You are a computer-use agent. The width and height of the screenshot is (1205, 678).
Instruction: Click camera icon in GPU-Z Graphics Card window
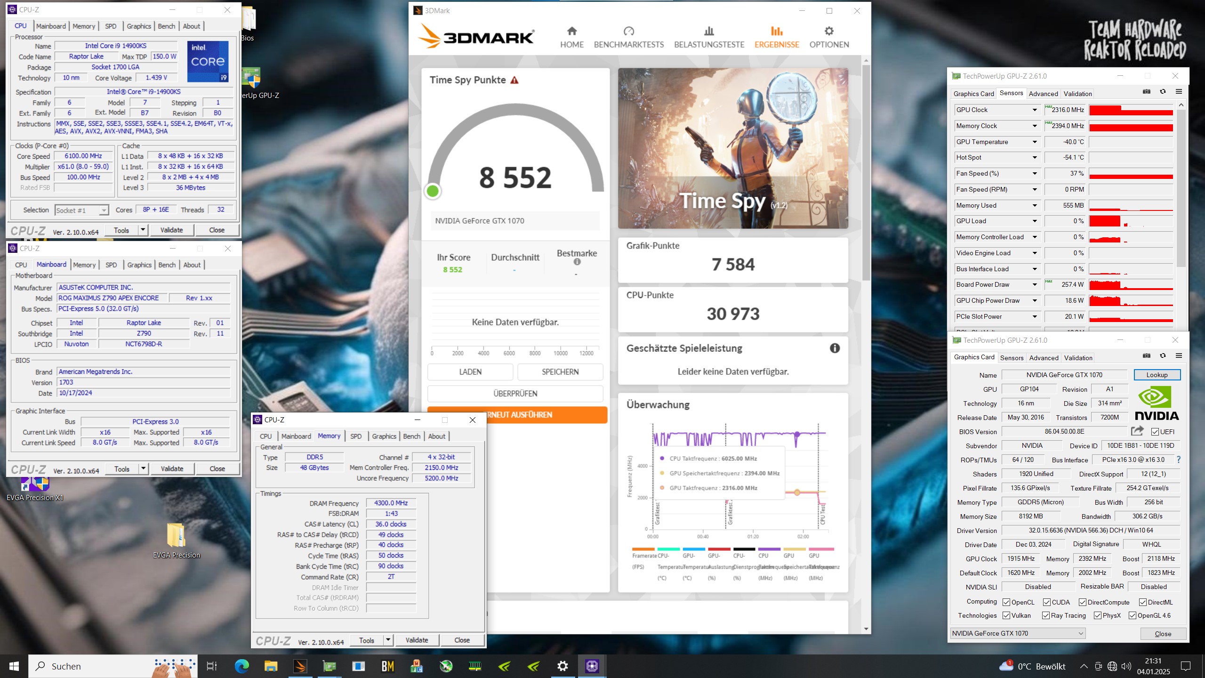(1147, 356)
